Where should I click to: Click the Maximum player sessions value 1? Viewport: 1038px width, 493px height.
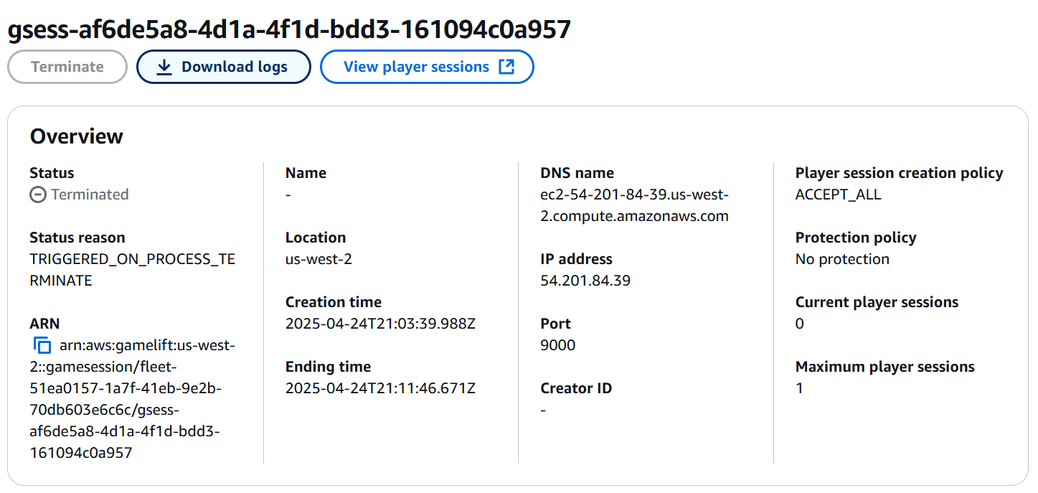[799, 388]
